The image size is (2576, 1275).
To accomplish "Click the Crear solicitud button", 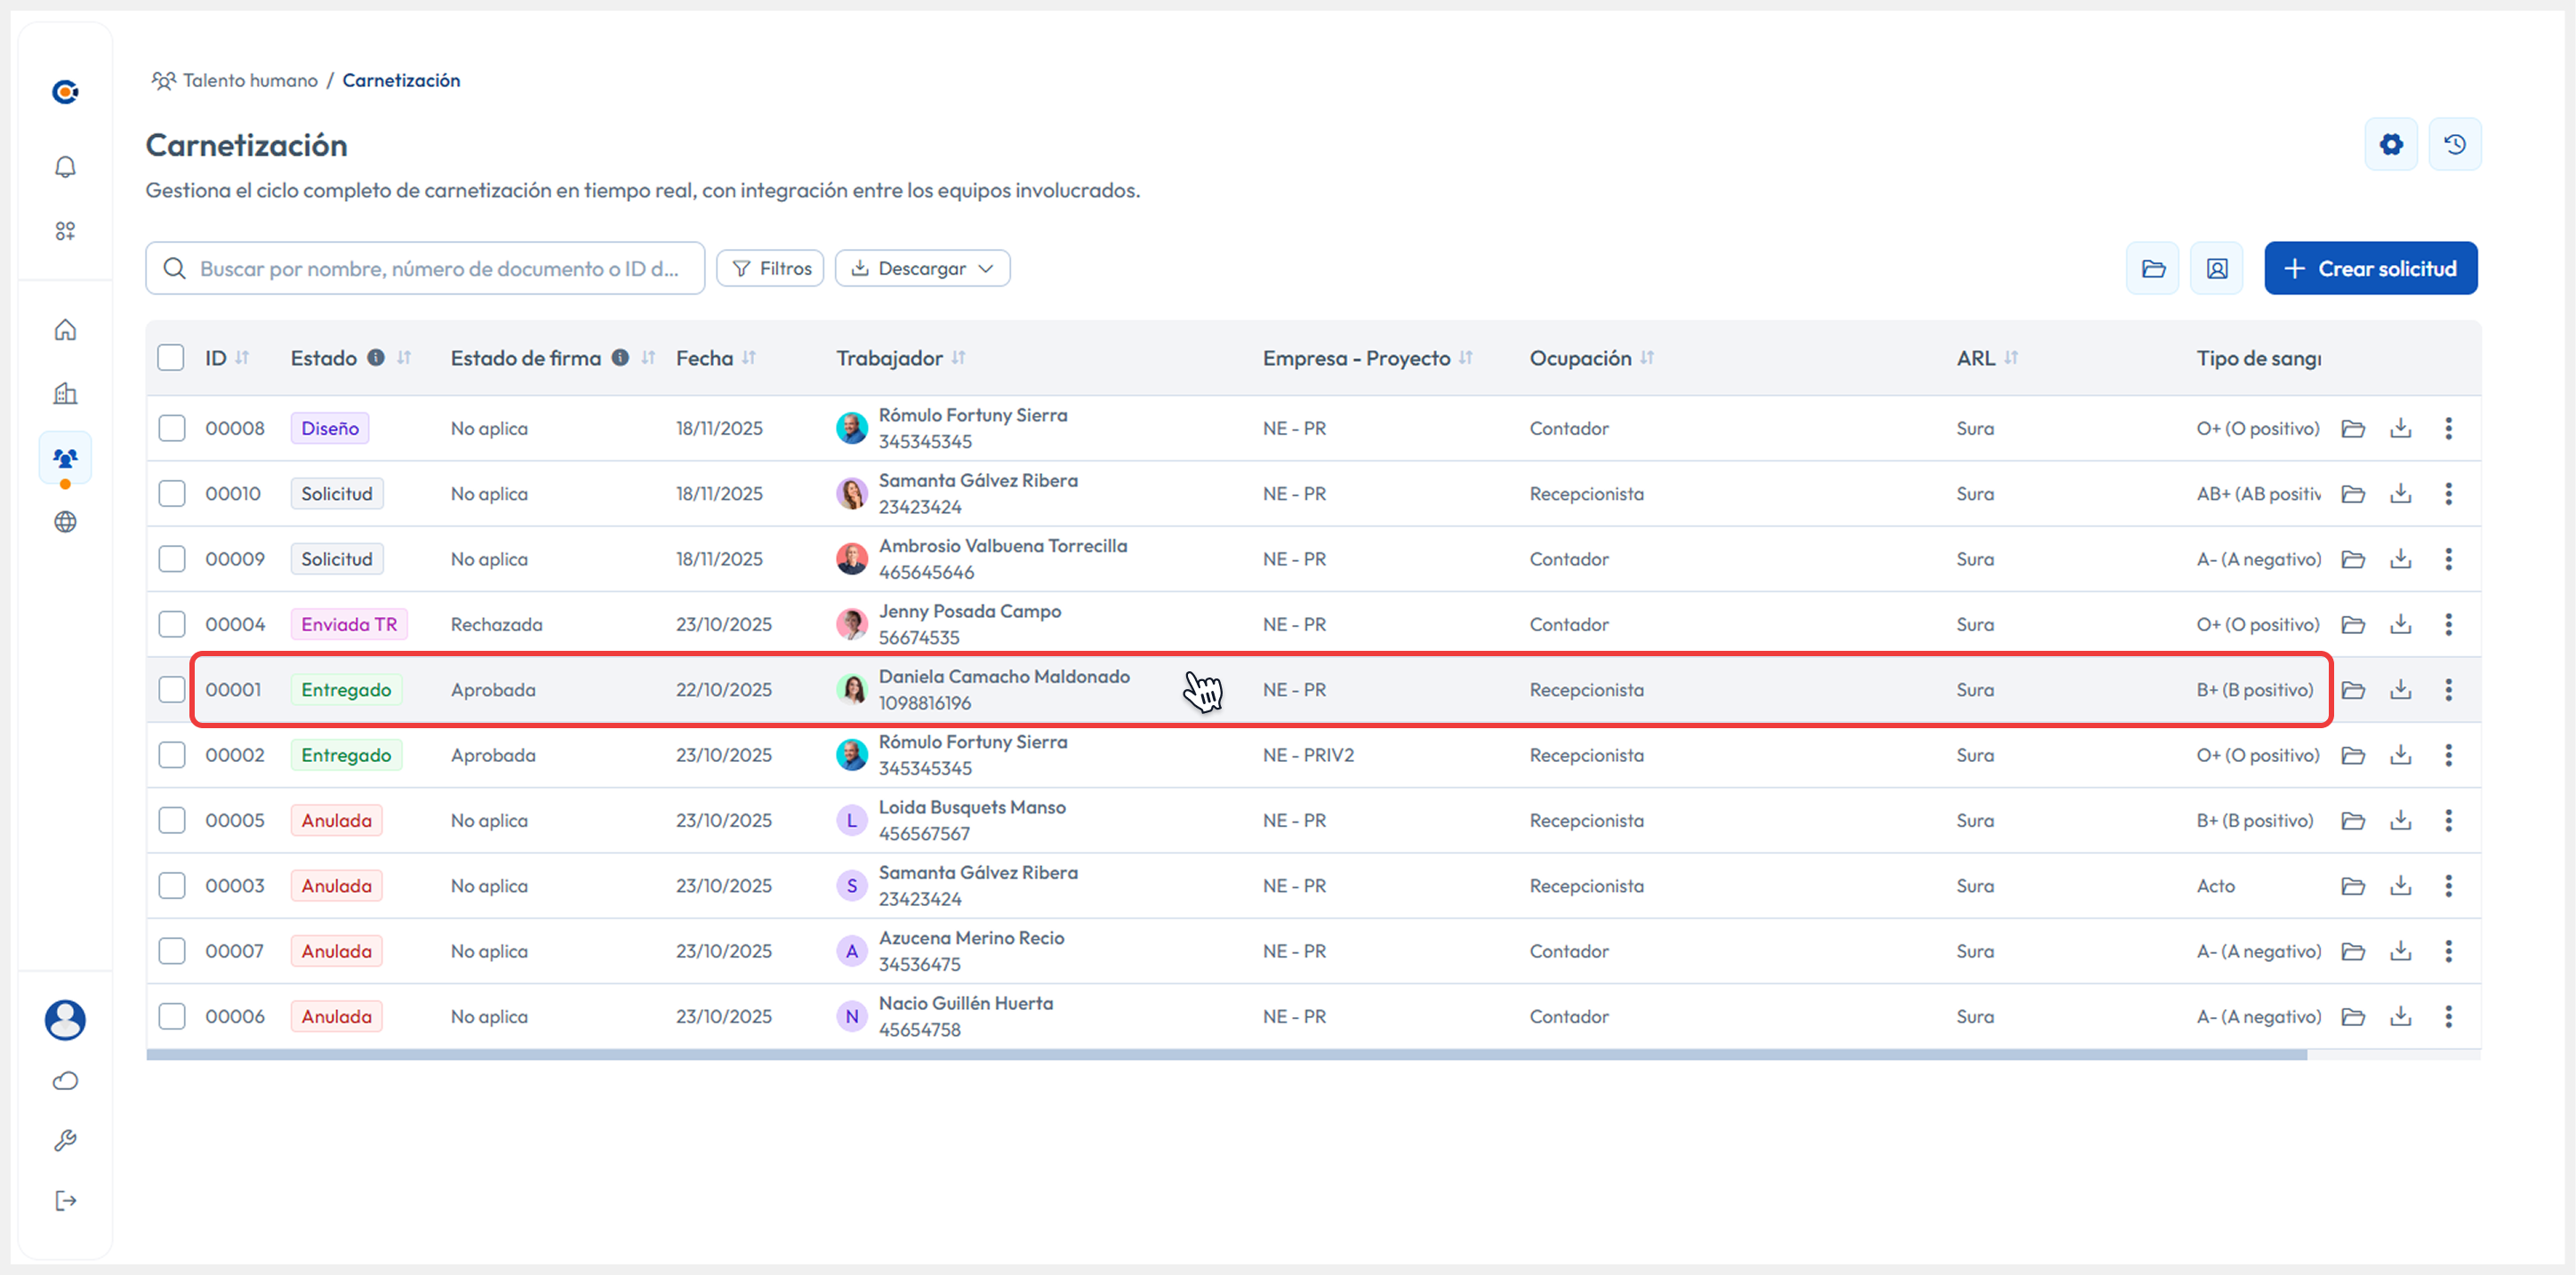I will (2370, 269).
